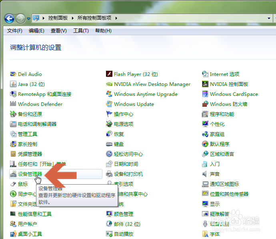This screenshot has width=276, height=239.
Task: Open the 显示 link
Action: point(215,204)
